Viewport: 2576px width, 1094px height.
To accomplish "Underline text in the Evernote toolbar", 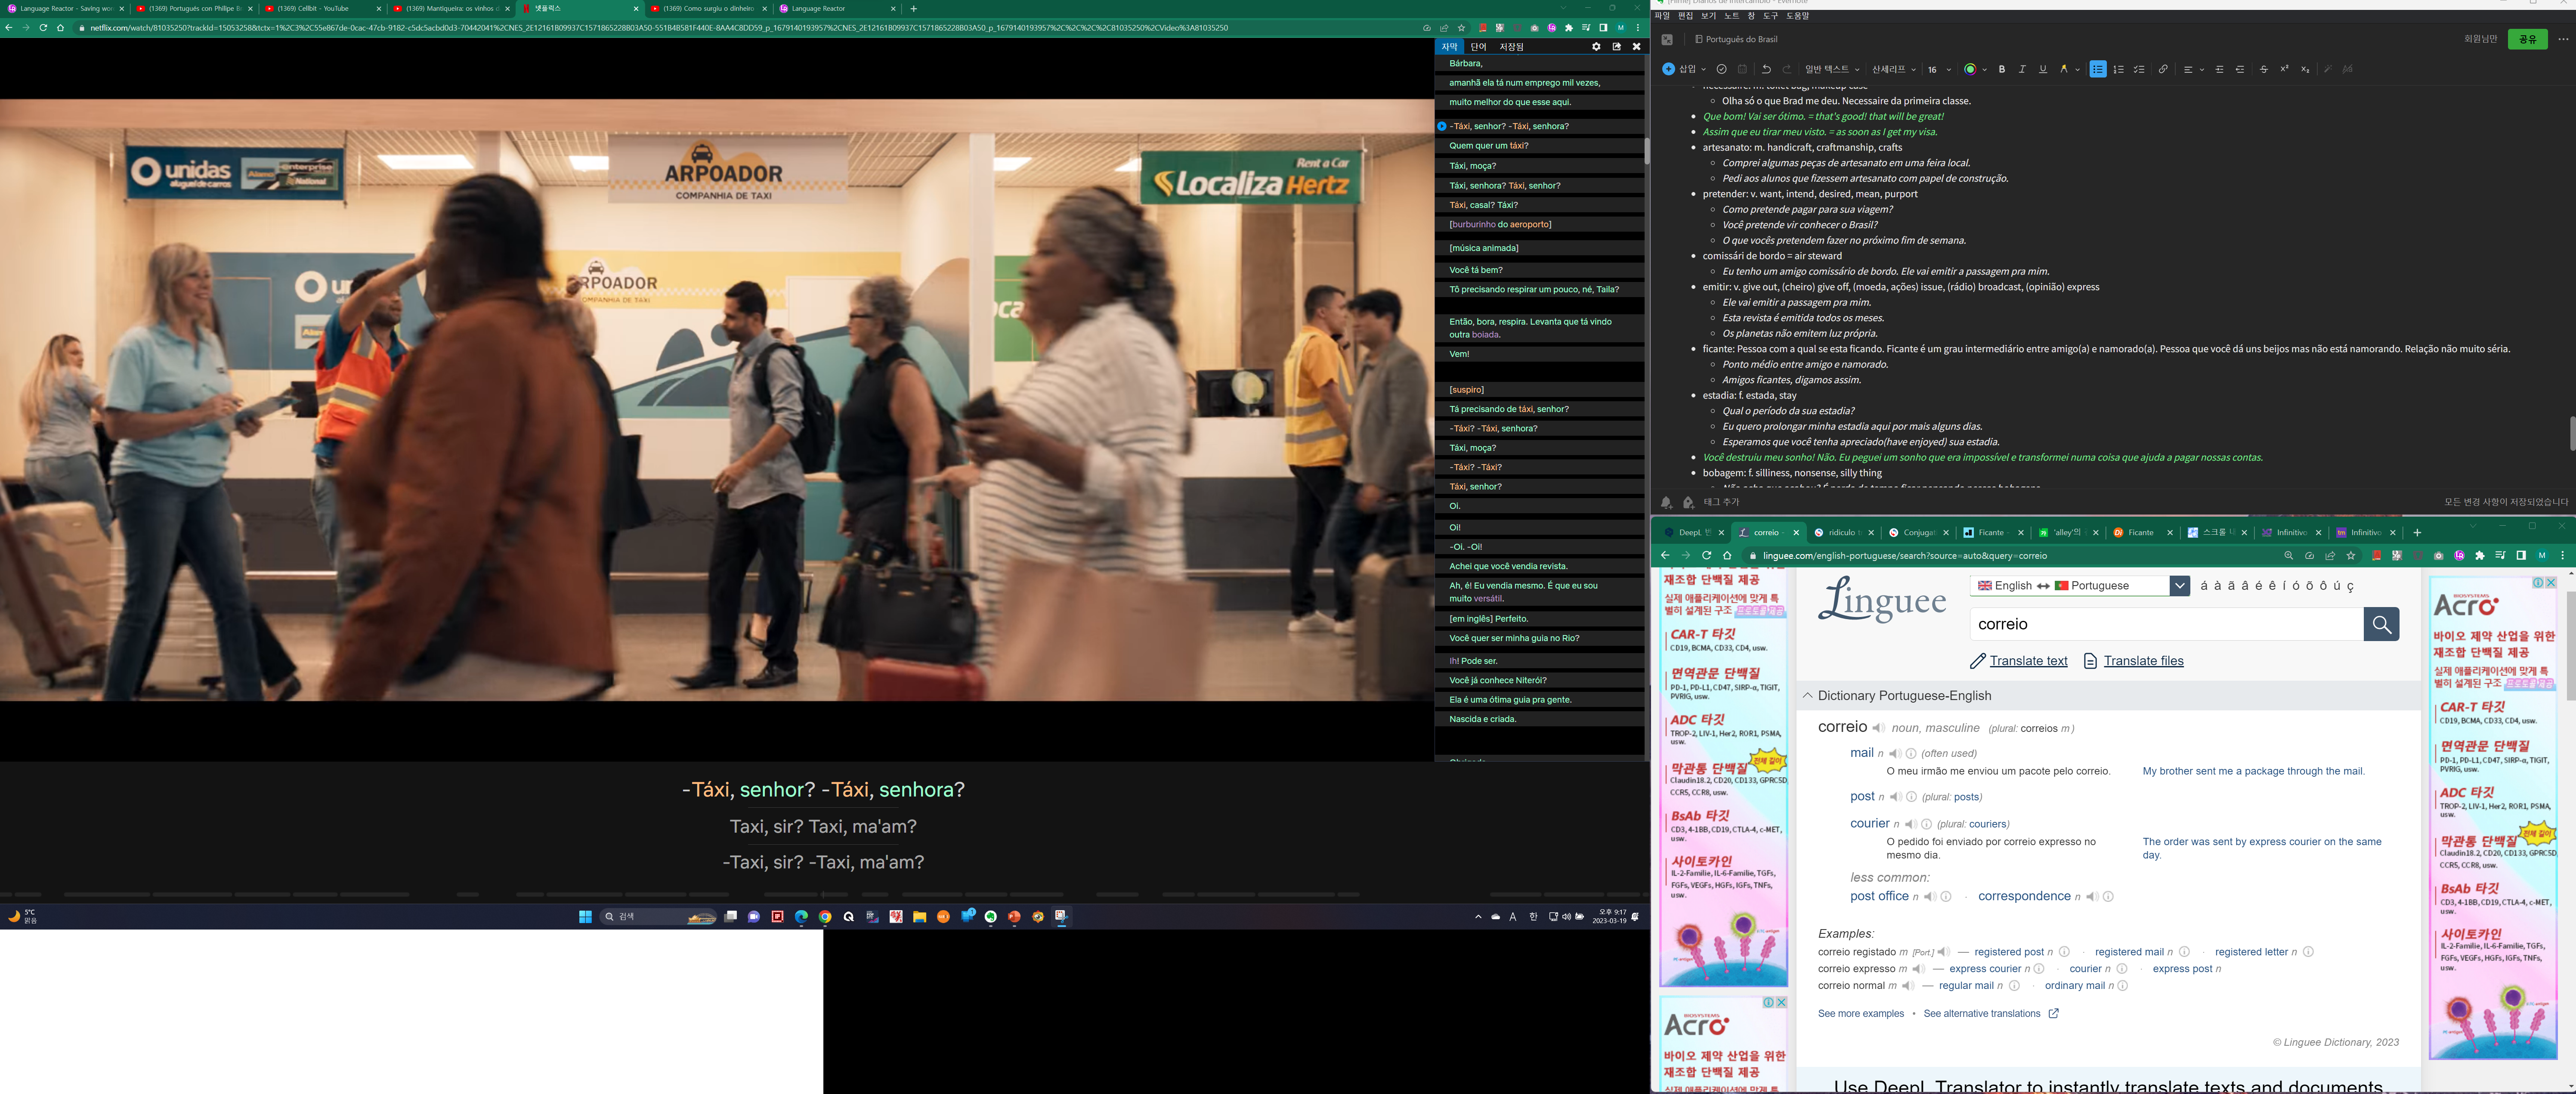I will pos(2043,69).
